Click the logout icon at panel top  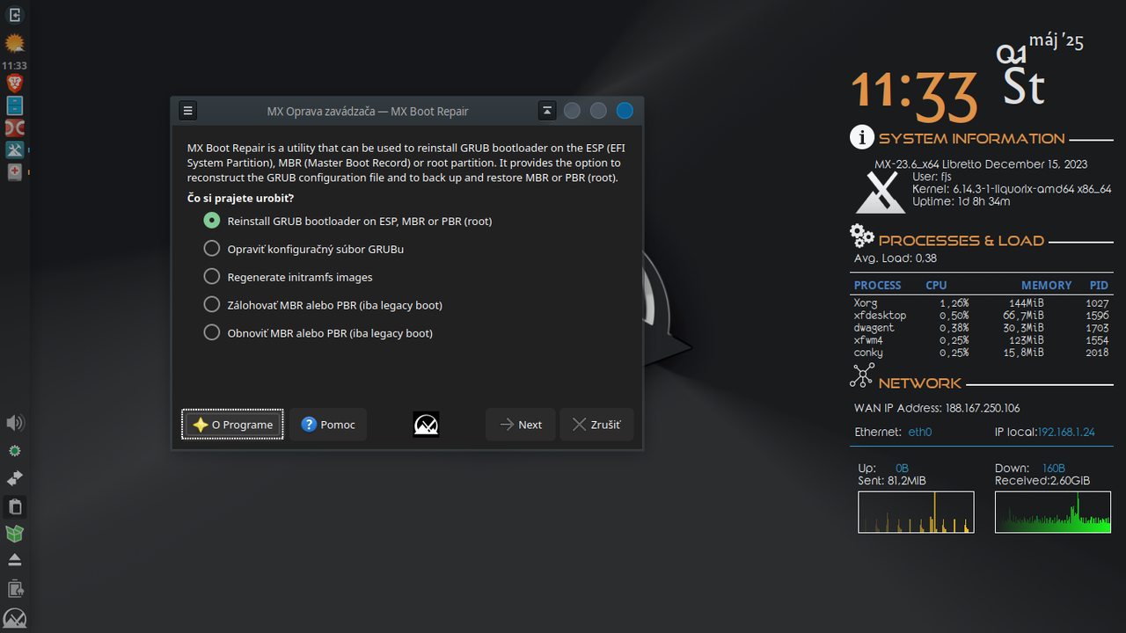[14, 15]
